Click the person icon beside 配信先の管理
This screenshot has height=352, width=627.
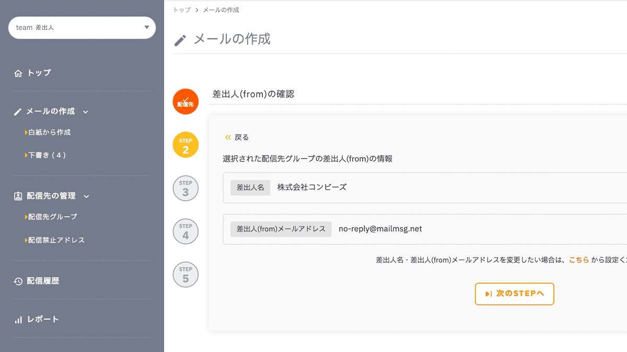click(18, 196)
